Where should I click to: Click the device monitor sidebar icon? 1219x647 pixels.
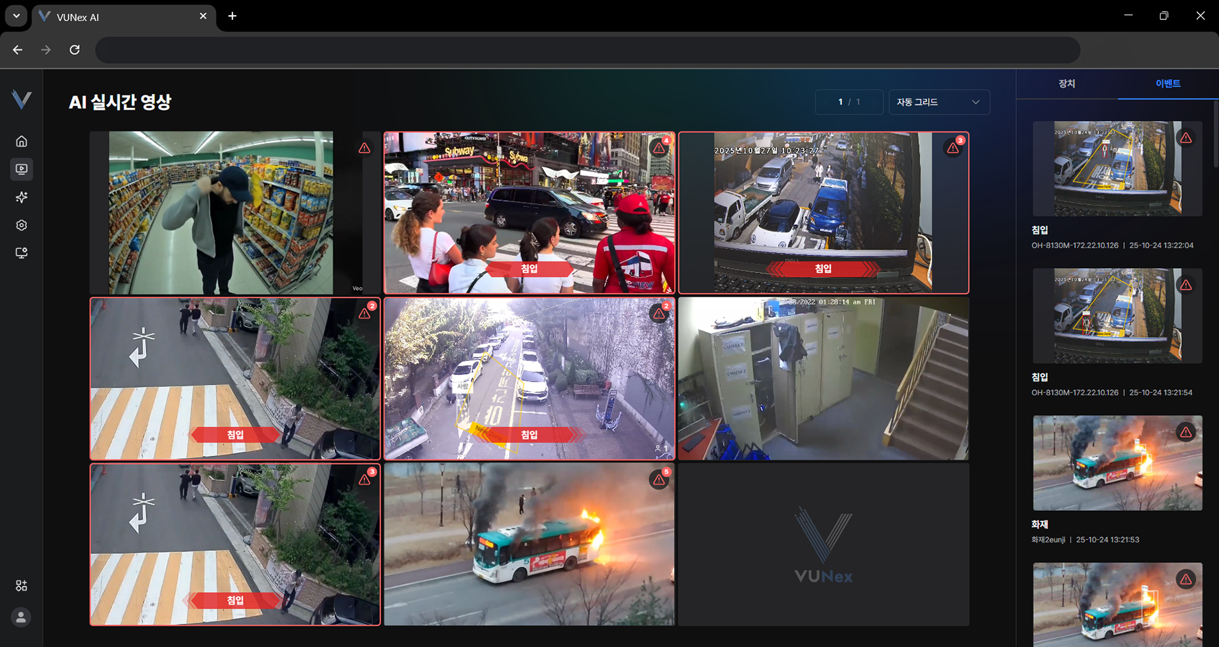click(21, 253)
